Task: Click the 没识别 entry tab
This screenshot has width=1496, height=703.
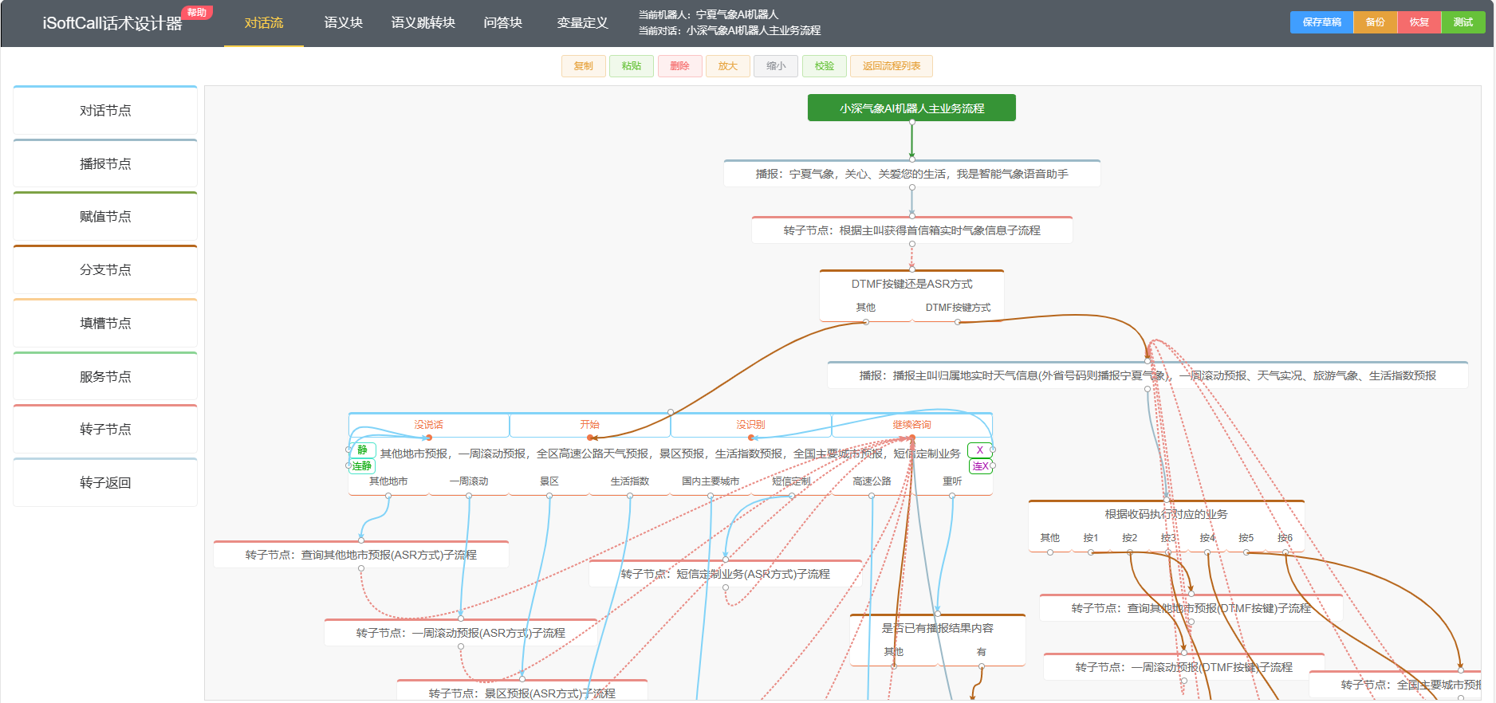Action: [x=750, y=425]
